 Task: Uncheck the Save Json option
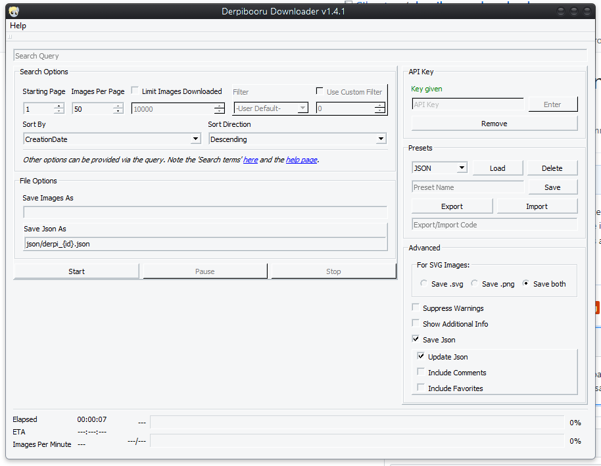click(x=415, y=339)
